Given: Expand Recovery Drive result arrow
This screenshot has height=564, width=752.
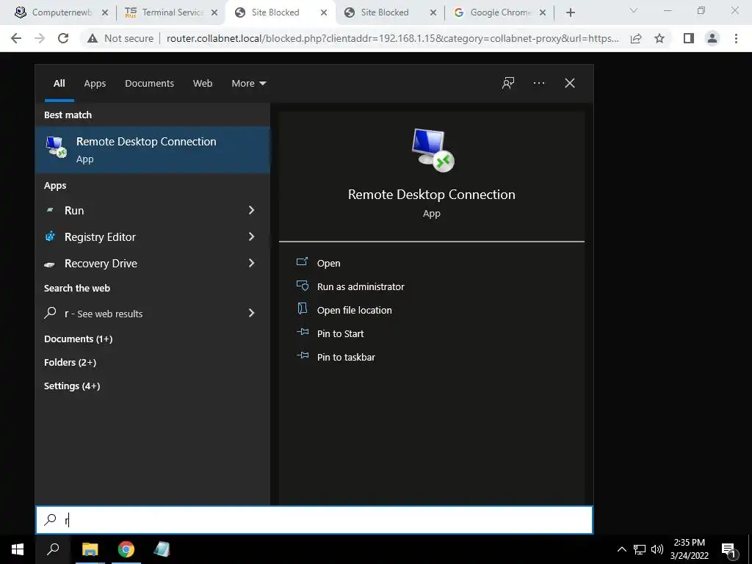Looking at the screenshot, I should pyautogui.click(x=251, y=264).
